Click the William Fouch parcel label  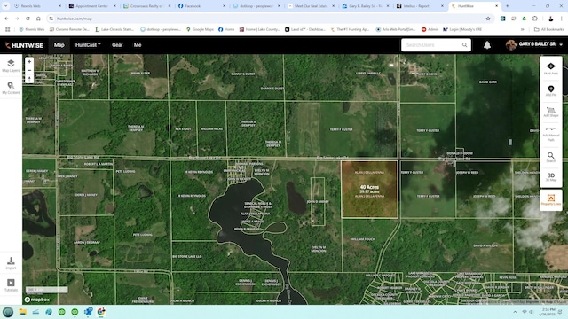363,239
